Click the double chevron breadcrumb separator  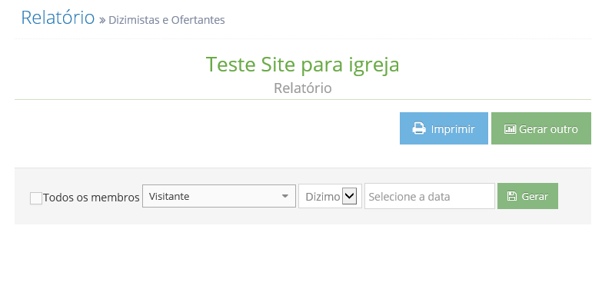pyautogui.click(x=102, y=20)
